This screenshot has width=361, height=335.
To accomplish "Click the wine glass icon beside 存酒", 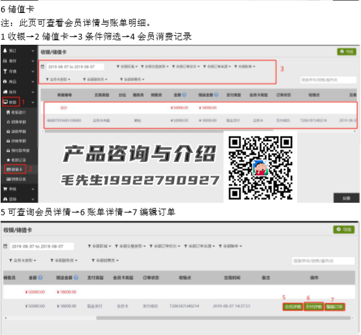I will click(x=5, y=72).
